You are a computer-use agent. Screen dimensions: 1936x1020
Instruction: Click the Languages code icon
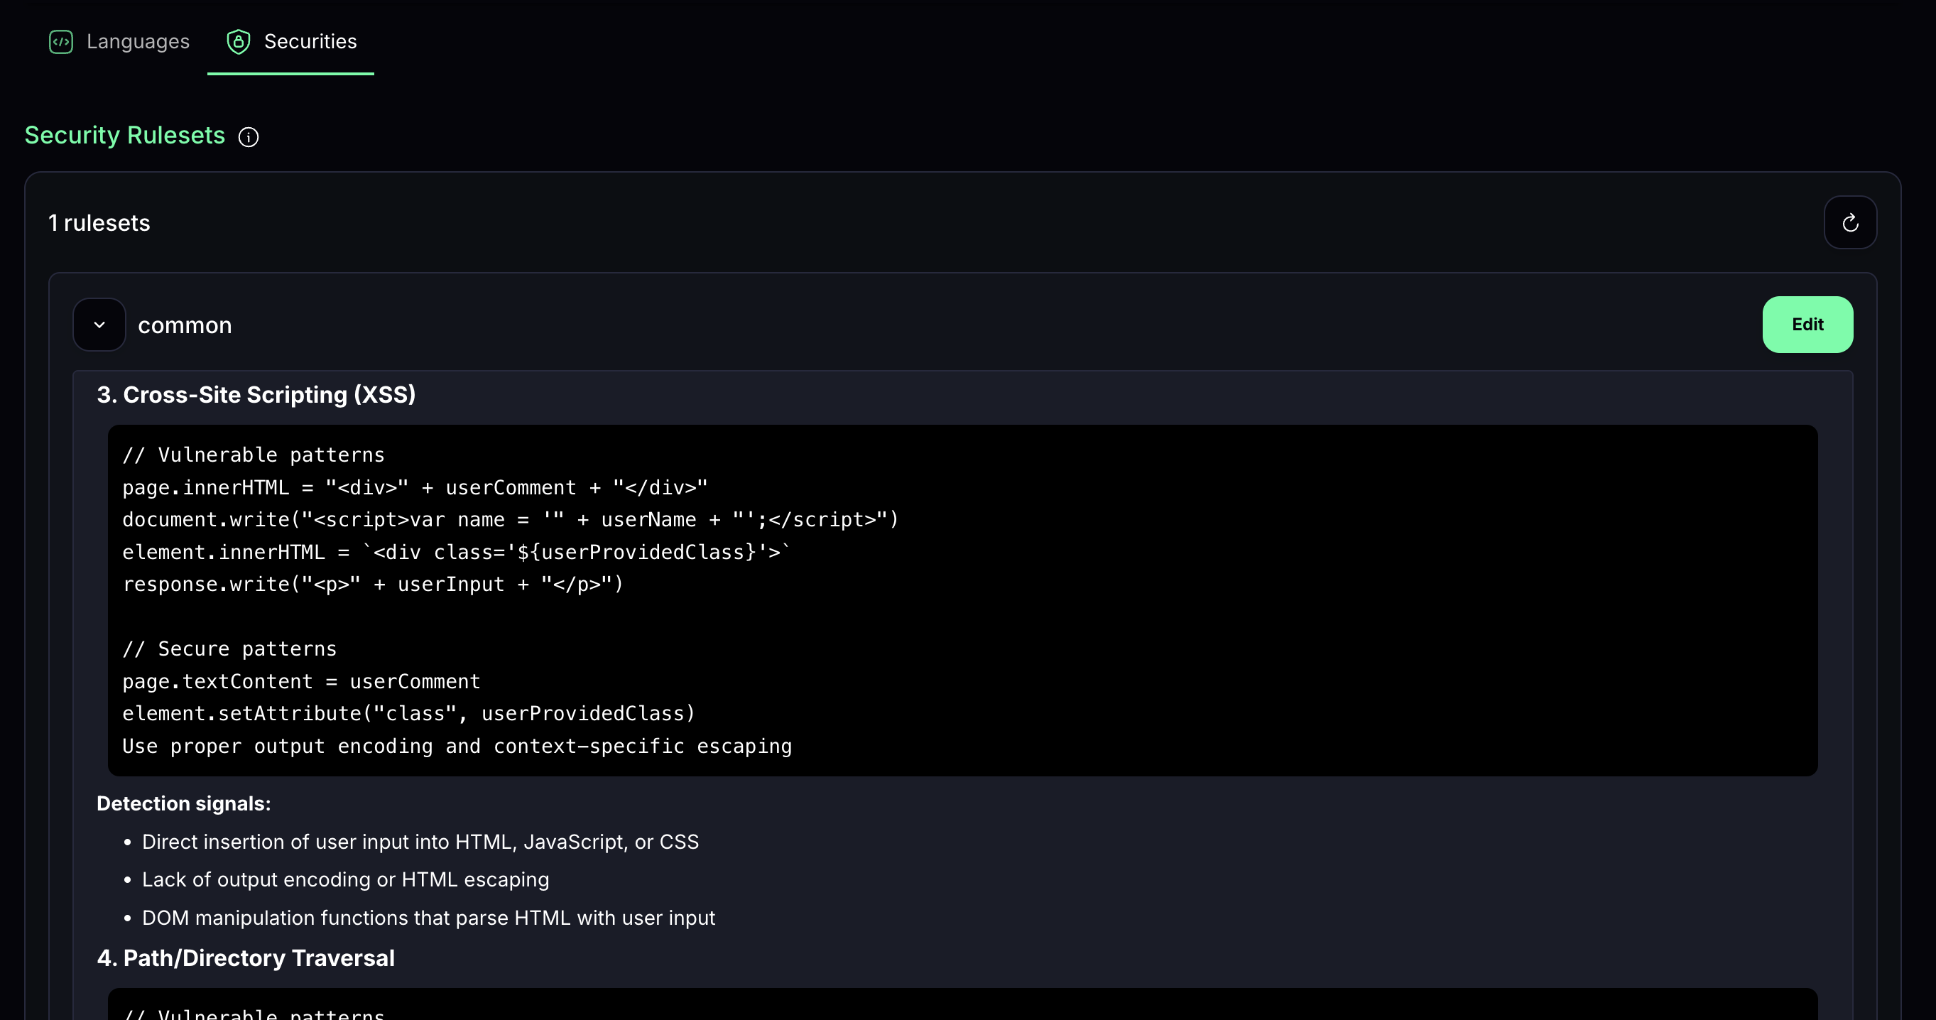click(61, 42)
